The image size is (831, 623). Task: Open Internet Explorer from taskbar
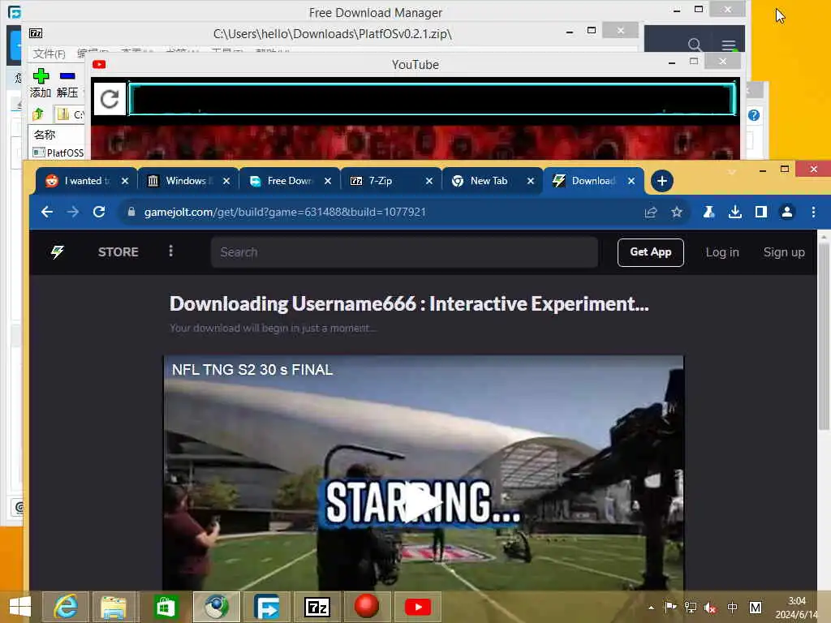click(x=66, y=607)
